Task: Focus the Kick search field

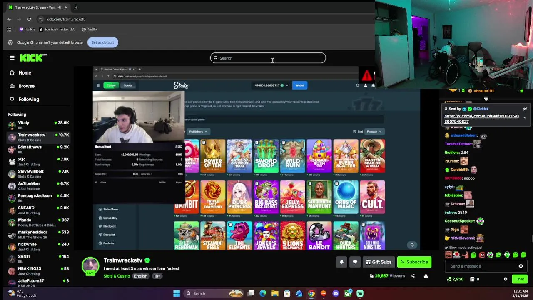Action: (268, 58)
